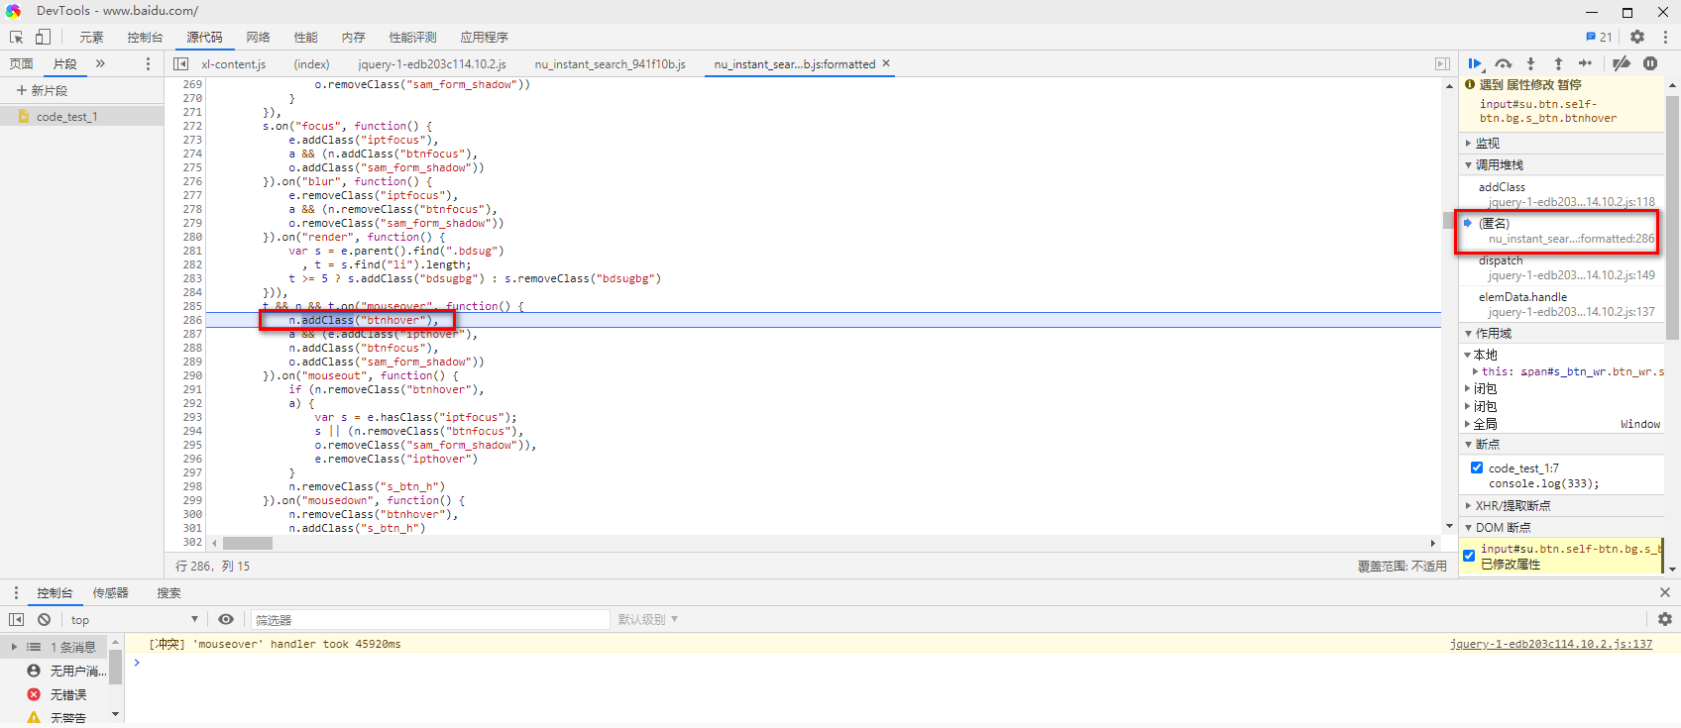The height and width of the screenshot is (728, 1681).
Task: Open the 内存 Memory tab
Action: coord(353,37)
